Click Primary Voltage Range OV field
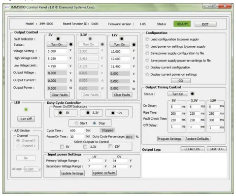This screenshot has height=196, width=236. click(120, 161)
